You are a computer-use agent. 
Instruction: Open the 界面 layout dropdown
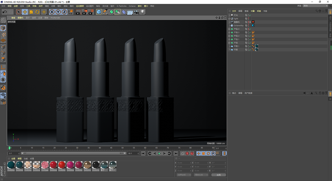click(x=315, y=6)
